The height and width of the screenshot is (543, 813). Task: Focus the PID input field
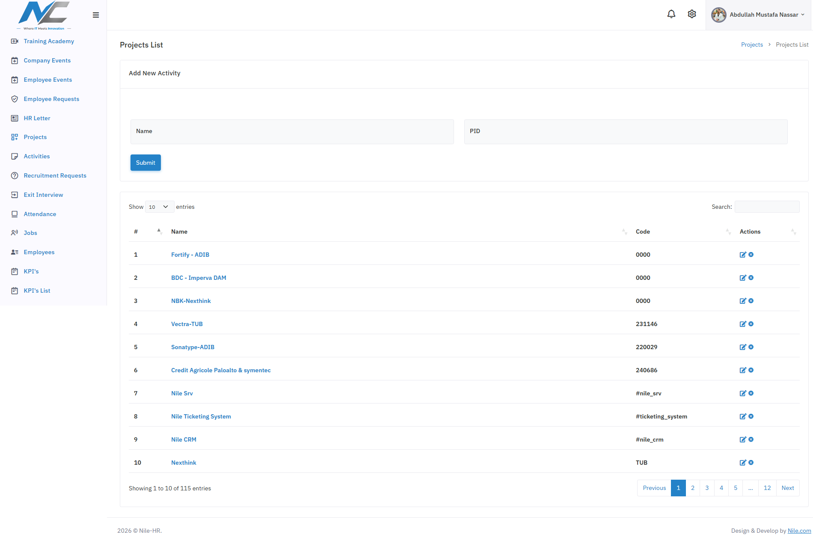tap(626, 132)
